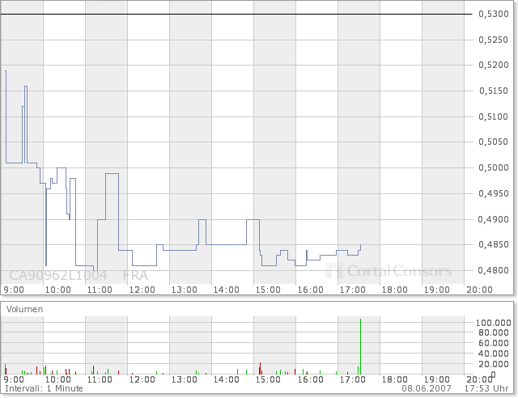This screenshot has width=518, height=398.
Task: Click the 0,5300 price axis label
Action: (x=492, y=14)
